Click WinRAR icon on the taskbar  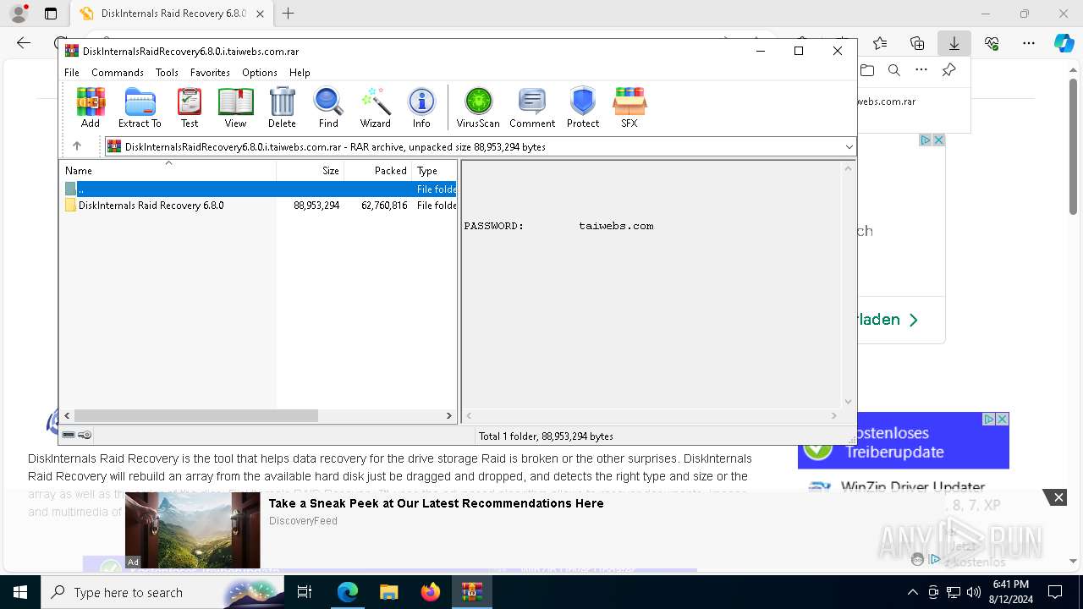point(472,592)
